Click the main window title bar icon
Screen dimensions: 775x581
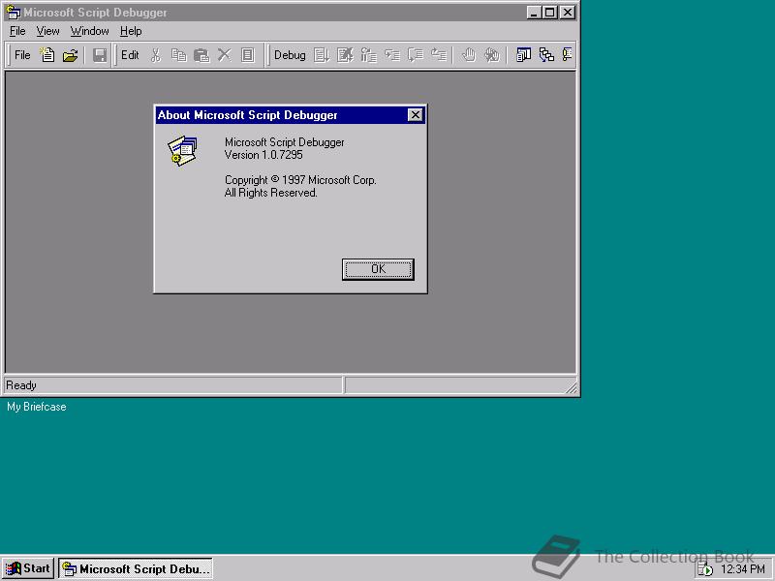point(14,13)
